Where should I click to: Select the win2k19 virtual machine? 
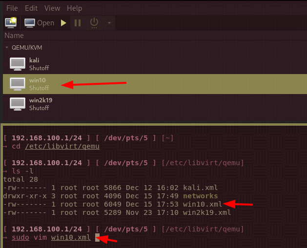pos(155,104)
